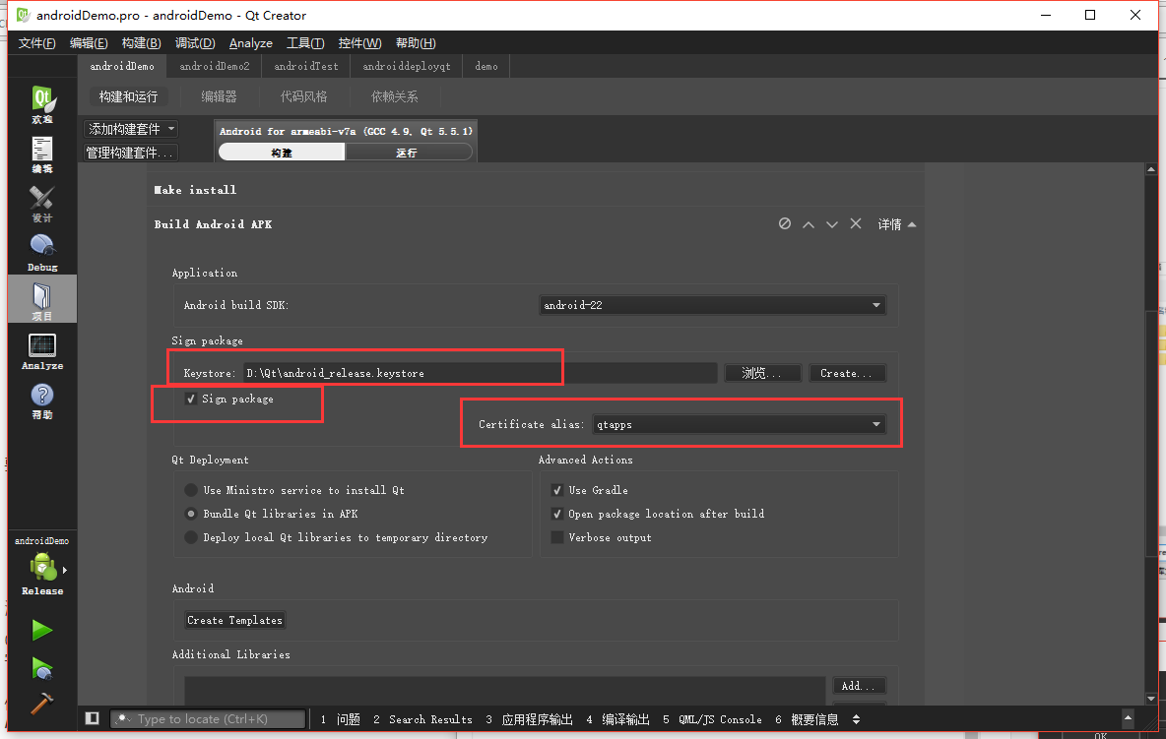Switch to Edit mode icon
The width and height of the screenshot is (1166, 739).
coord(42,154)
